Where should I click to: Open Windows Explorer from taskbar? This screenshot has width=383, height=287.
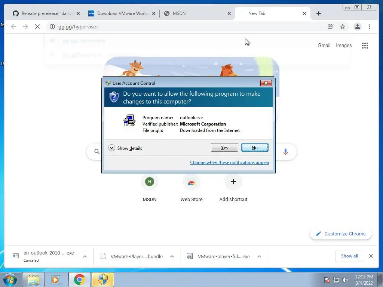coord(33,280)
